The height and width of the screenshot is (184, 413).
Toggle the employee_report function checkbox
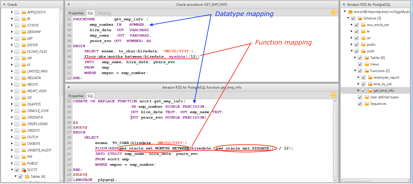(x=363, y=77)
